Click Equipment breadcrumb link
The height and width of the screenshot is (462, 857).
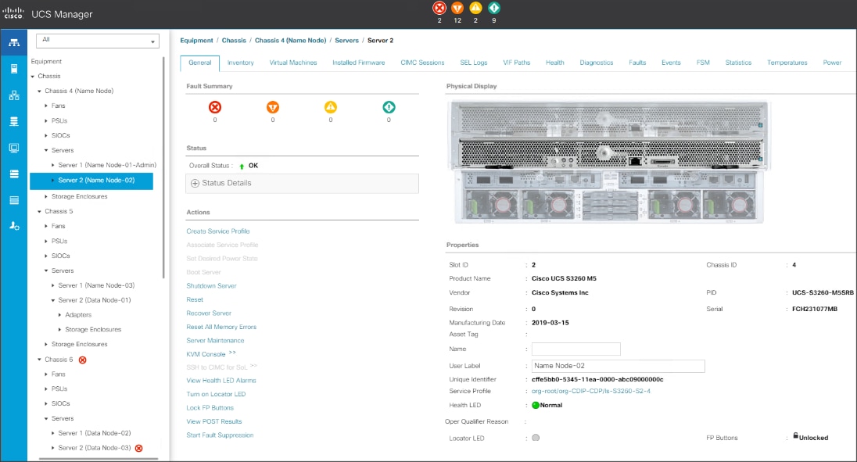click(x=197, y=41)
